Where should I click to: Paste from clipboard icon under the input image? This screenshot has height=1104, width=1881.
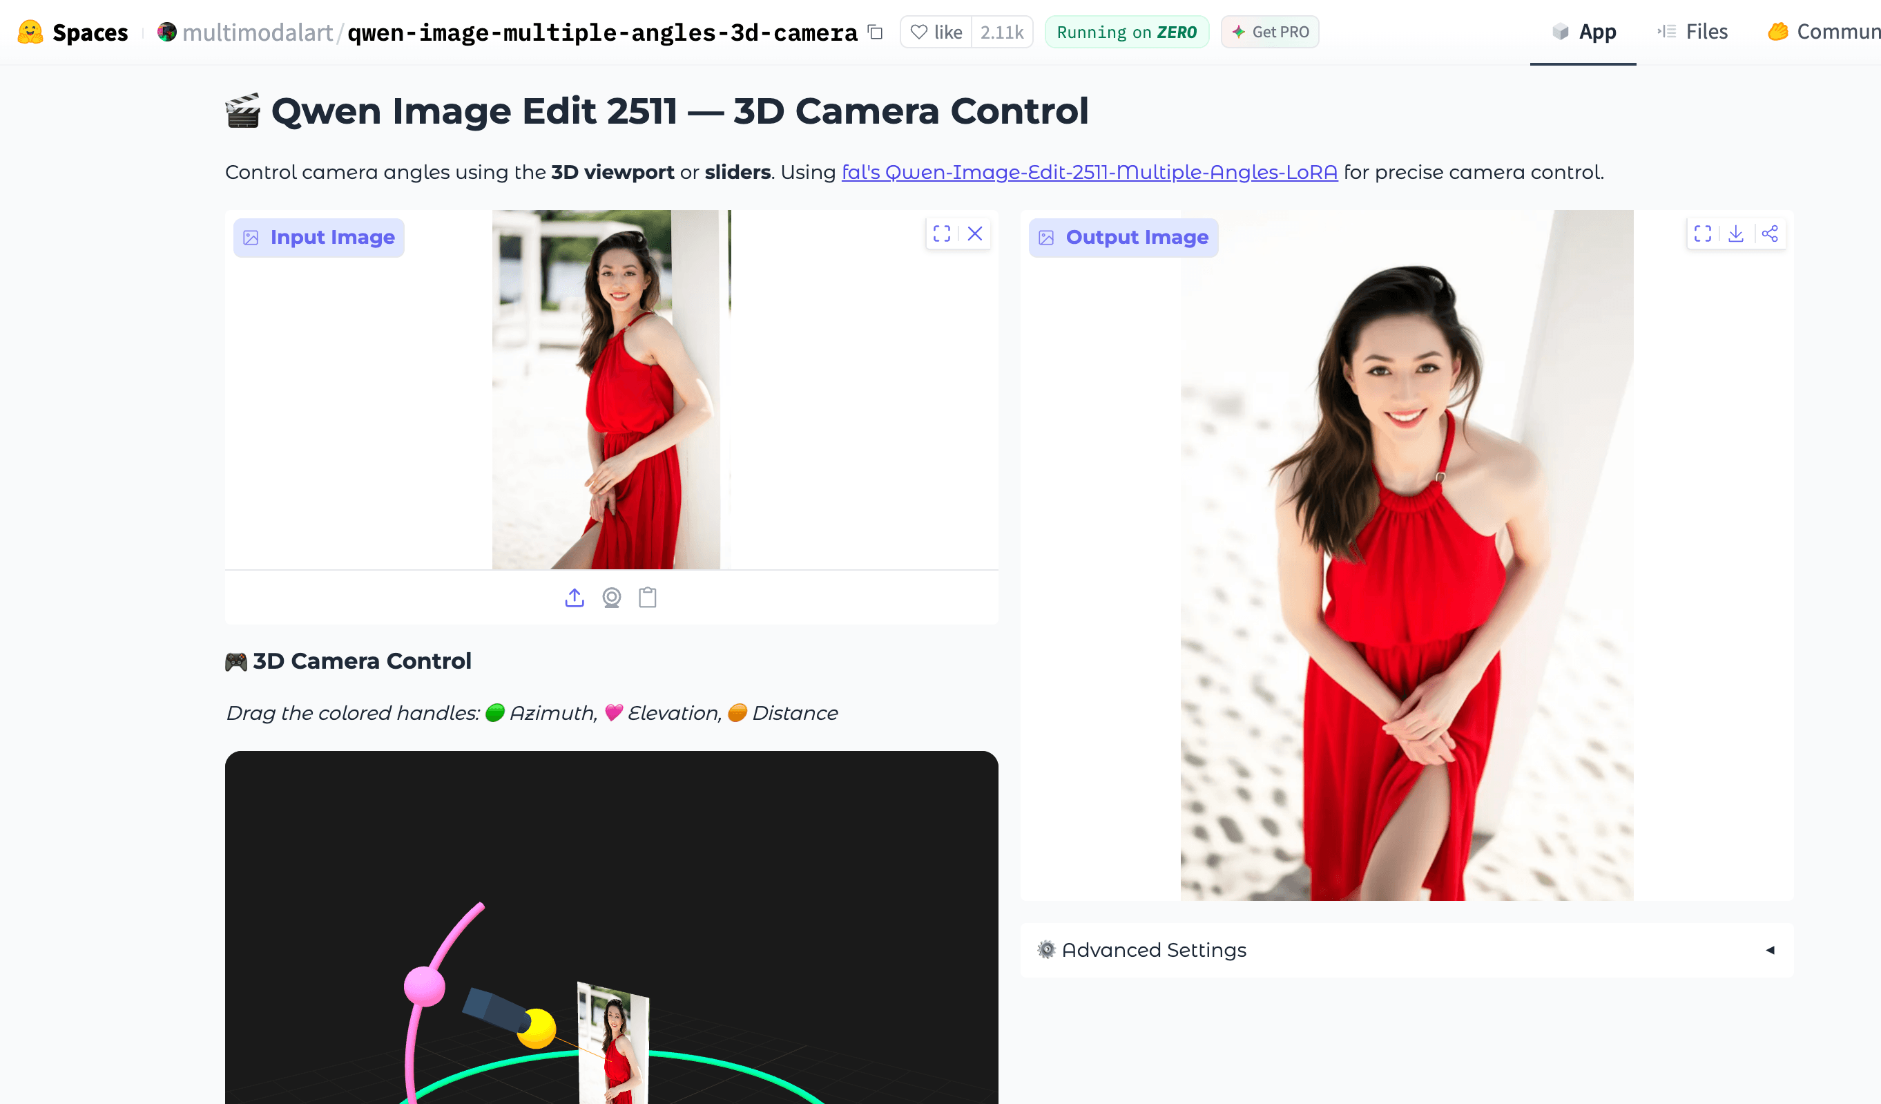[x=647, y=598]
